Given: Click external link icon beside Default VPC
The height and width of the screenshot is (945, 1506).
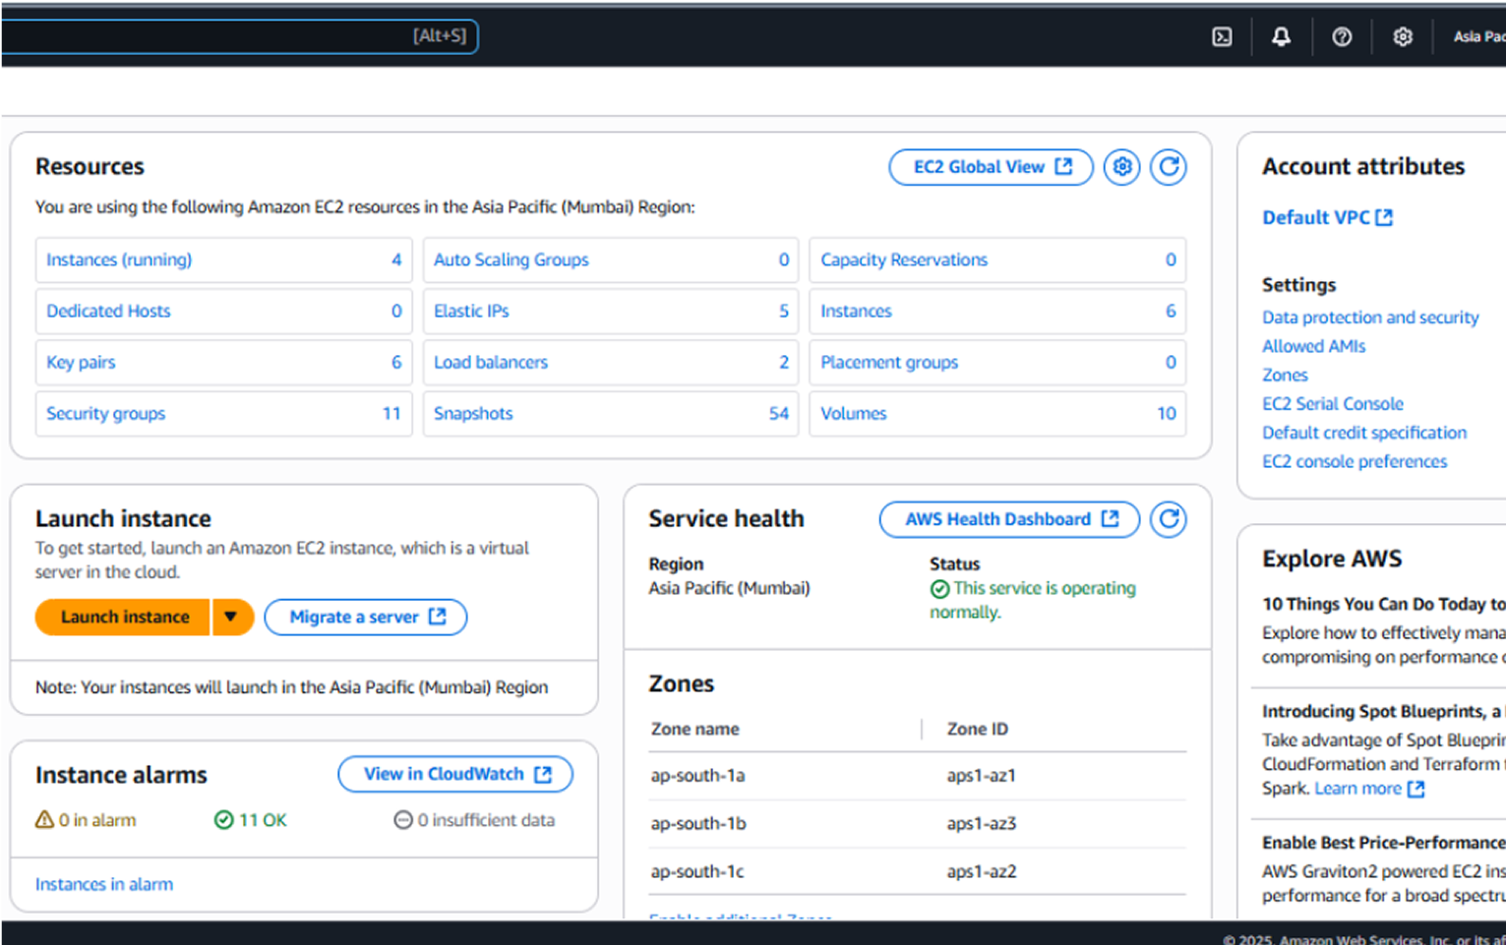Looking at the screenshot, I should point(1384,217).
